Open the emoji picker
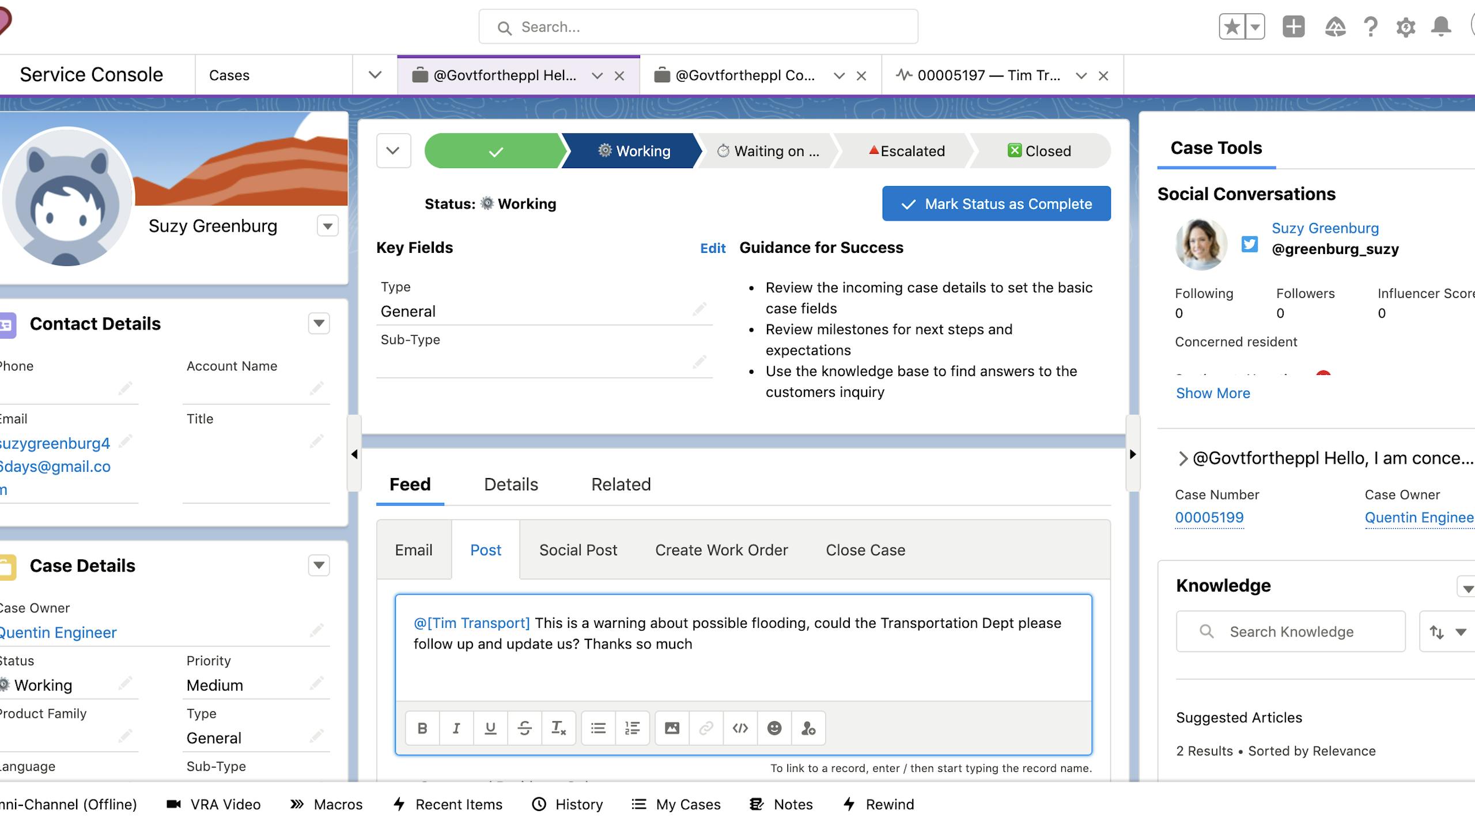This screenshot has width=1475, height=826. 774,728
